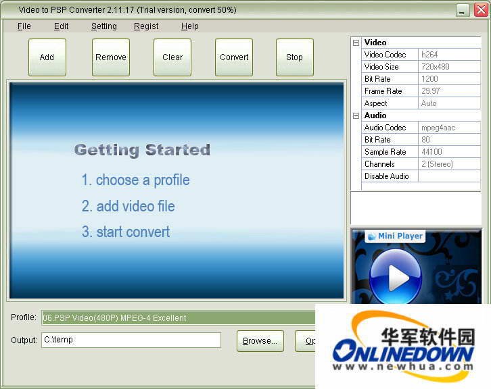Click the Stop button
The image size is (491, 389).
[x=295, y=57]
